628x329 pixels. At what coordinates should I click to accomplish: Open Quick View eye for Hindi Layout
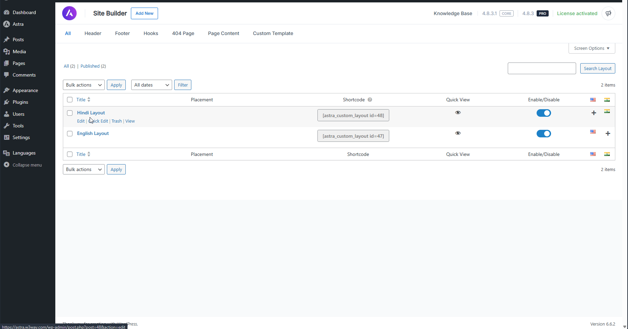coord(458,113)
